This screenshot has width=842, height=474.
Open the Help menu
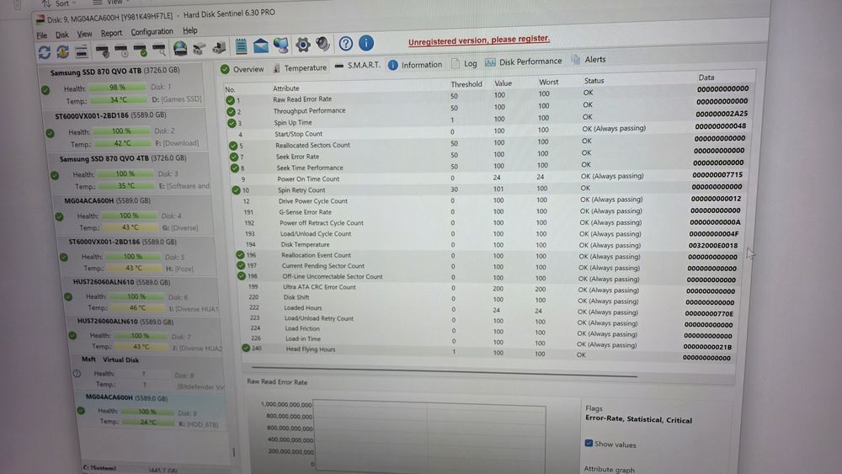190,30
